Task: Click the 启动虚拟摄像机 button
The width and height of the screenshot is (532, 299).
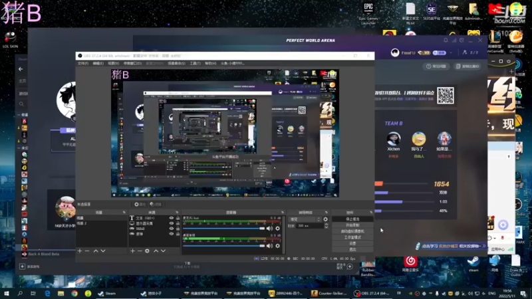Action: coord(352,231)
